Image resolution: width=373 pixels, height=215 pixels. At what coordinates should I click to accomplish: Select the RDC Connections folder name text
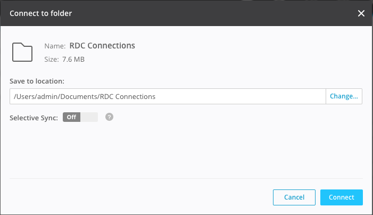102,45
